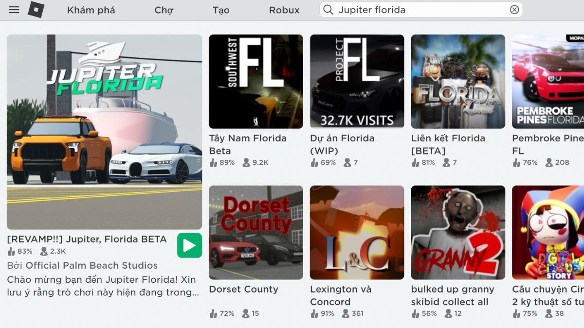Clear the search field with X icon
Screen dimensions: 584x328
[514, 10]
